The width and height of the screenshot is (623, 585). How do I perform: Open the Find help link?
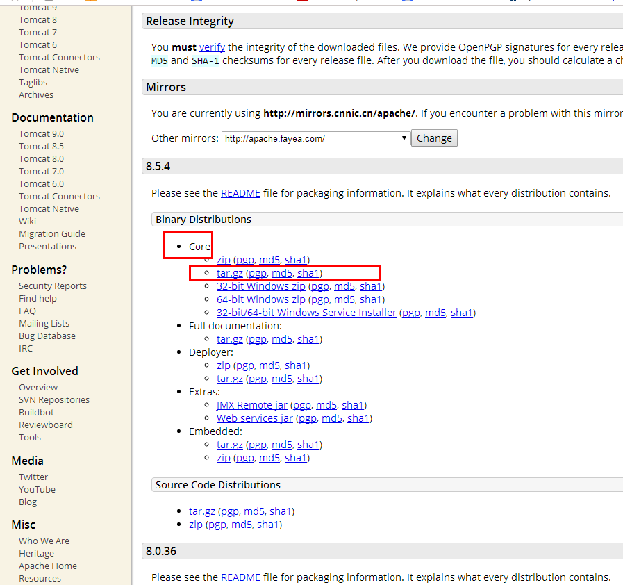click(x=38, y=299)
